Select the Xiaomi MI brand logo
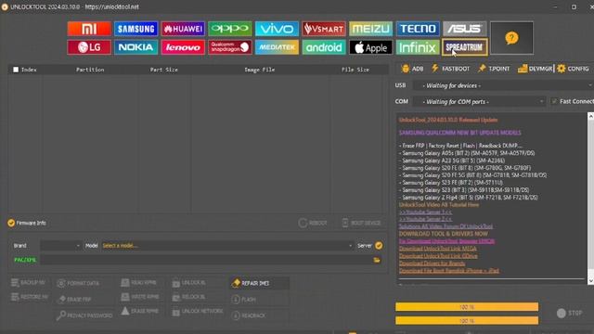The height and width of the screenshot is (334, 594). point(89,29)
